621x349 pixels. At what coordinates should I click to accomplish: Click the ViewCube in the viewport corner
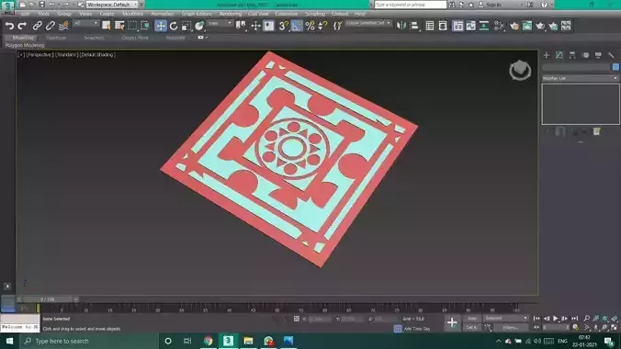point(520,71)
